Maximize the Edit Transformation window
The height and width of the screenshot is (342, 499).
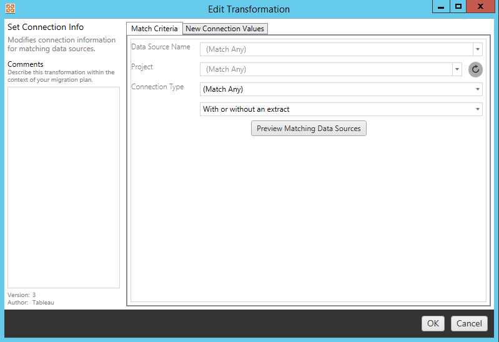[x=458, y=7]
